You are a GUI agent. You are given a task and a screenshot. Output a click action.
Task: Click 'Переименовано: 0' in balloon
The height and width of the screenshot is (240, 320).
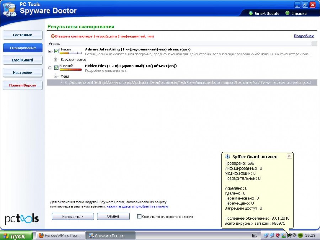pyautogui.click(x=242, y=198)
